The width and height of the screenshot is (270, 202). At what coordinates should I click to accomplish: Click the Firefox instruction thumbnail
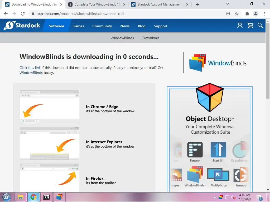click(x=49, y=178)
